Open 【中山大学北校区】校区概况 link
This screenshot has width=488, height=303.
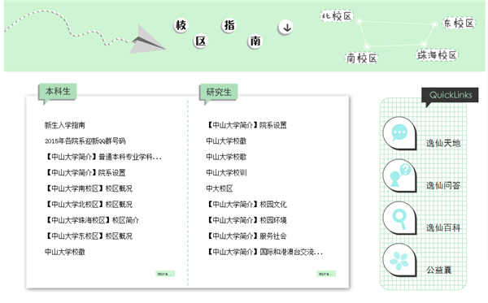[89, 205]
